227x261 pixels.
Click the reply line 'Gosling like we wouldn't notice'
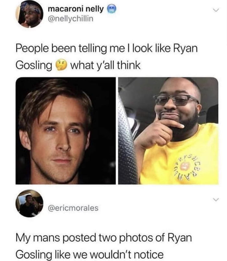pos(90,255)
